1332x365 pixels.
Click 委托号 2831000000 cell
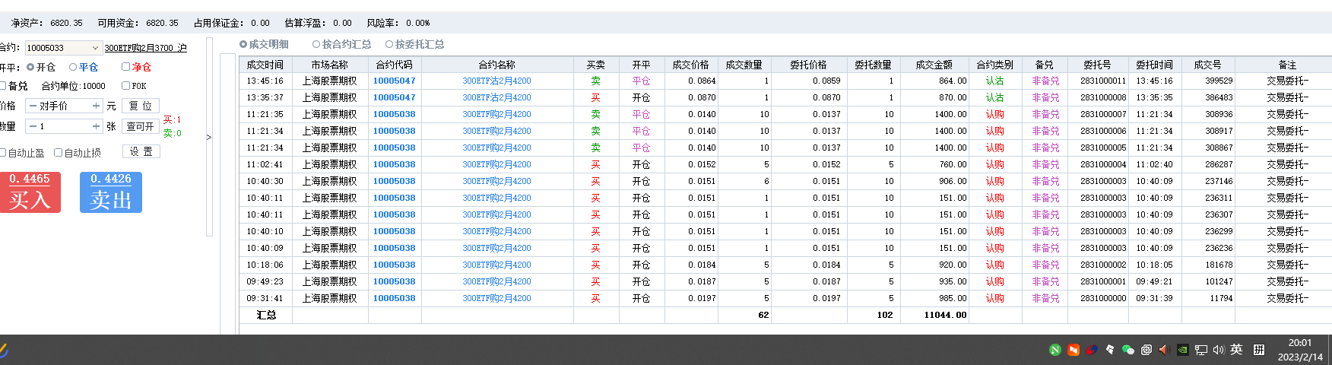point(1103,298)
